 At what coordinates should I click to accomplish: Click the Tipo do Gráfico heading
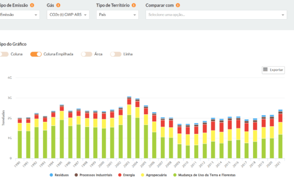tap(13, 44)
